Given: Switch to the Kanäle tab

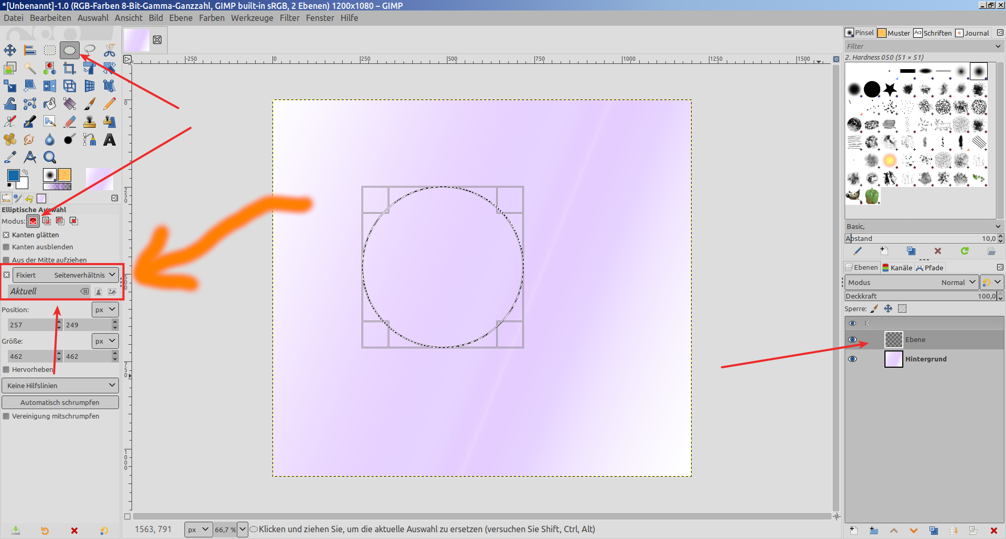Looking at the screenshot, I should (897, 268).
